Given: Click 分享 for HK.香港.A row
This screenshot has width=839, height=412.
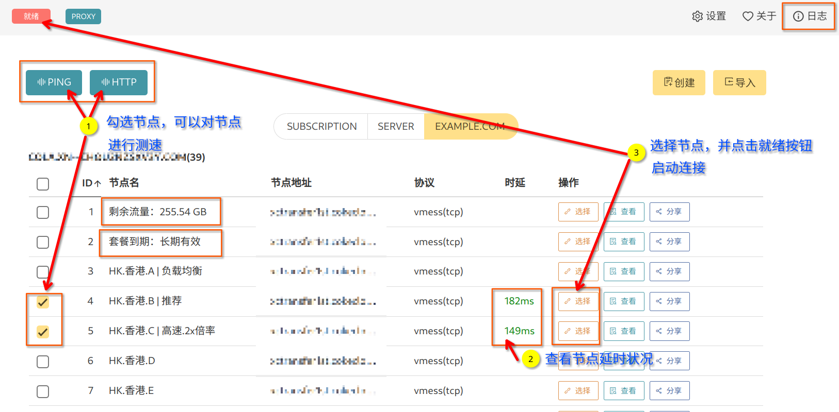Looking at the screenshot, I should coord(669,271).
